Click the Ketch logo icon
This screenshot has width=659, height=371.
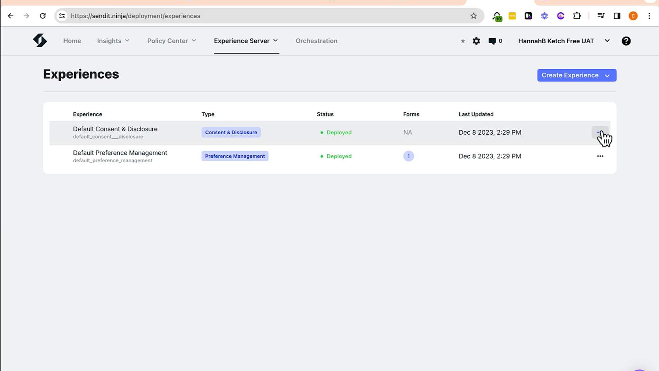tap(40, 41)
